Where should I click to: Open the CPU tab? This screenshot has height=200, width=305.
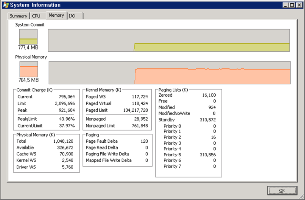pos(36,16)
